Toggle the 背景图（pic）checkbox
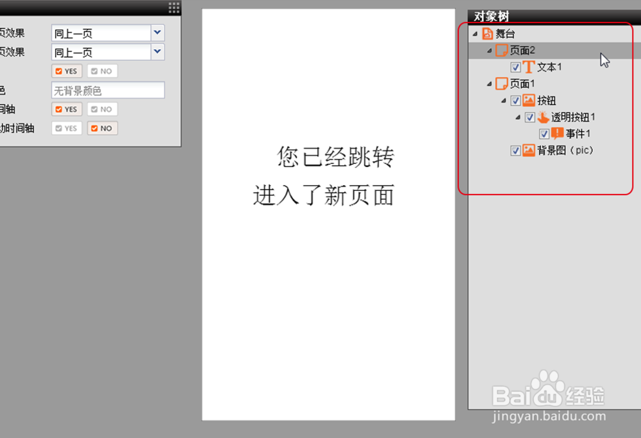The image size is (641, 438). click(x=516, y=150)
